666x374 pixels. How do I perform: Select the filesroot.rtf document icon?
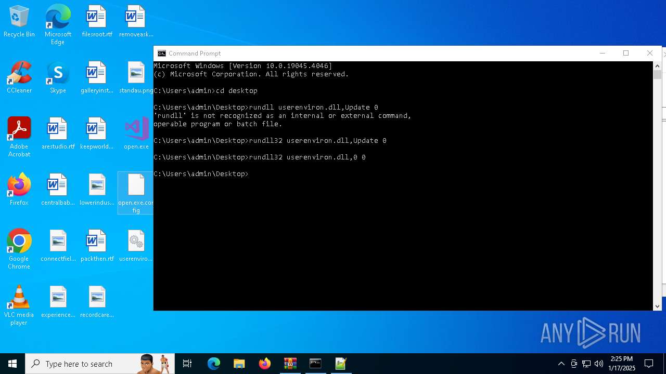pyautogui.click(x=97, y=22)
